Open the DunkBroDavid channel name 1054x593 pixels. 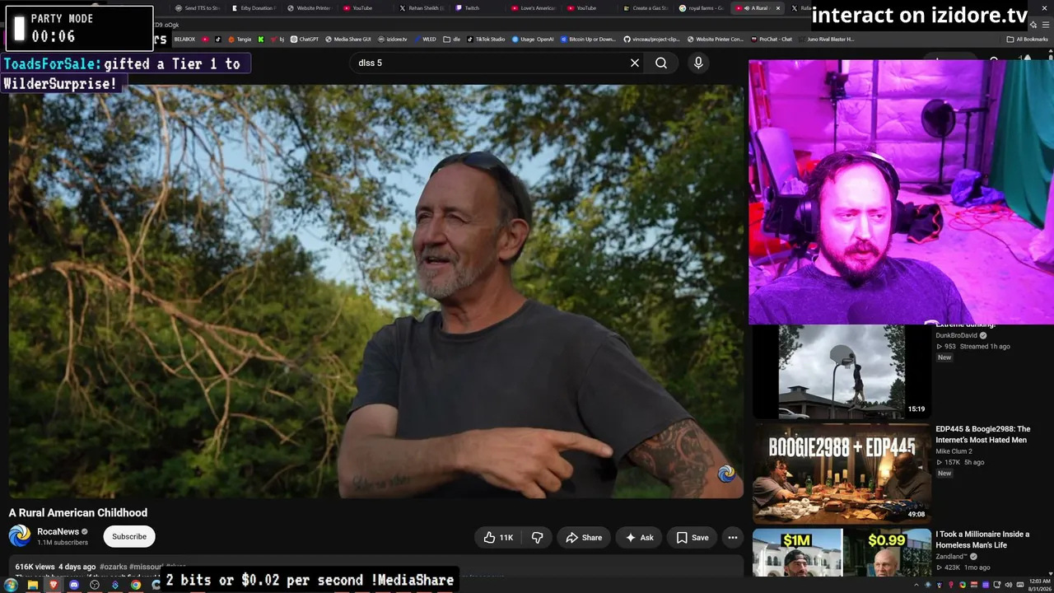(956, 335)
